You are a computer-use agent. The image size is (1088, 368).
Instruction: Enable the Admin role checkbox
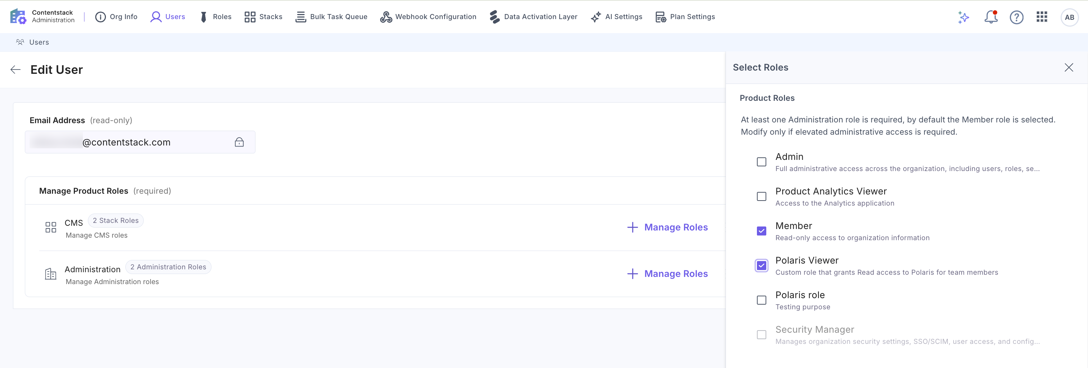[x=762, y=162]
